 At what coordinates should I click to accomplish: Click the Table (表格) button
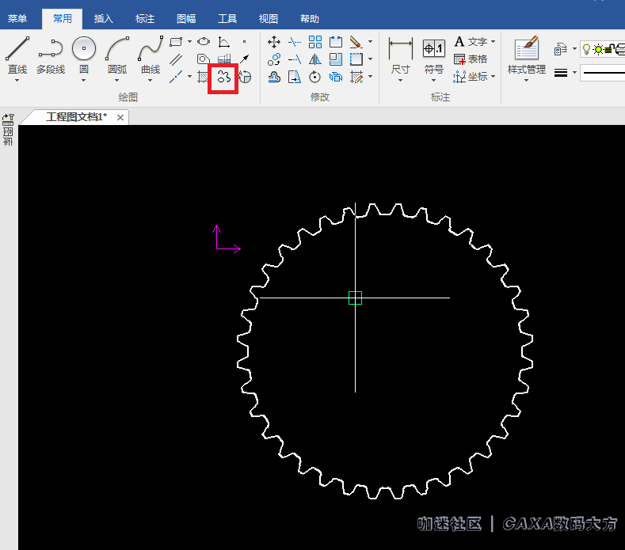click(471, 59)
